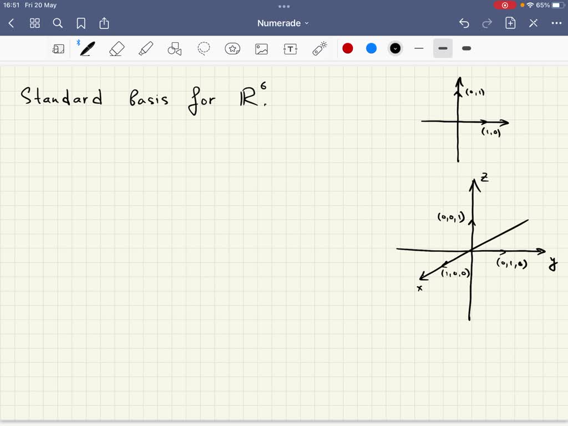
Task: Insert an image with the Image tool
Action: pos(261,48)
